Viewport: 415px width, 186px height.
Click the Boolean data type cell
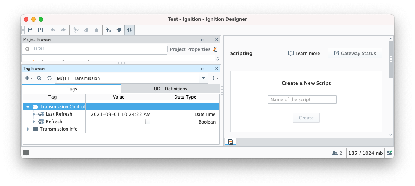click(207, 122)
